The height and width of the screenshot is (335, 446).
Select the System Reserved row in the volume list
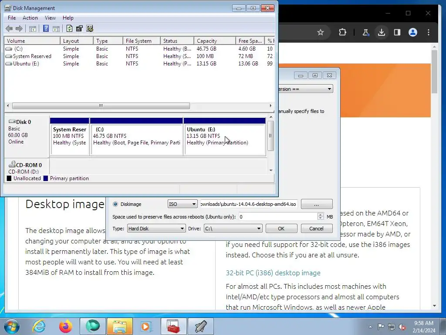(139, 56)
